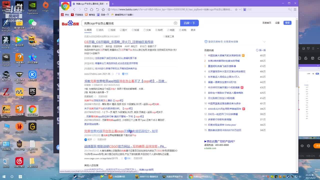Image resolution: width=320 pixels, height=180 pixels.
Task: Click the undo/restore closed tab arrow
Action: point(97,9)
